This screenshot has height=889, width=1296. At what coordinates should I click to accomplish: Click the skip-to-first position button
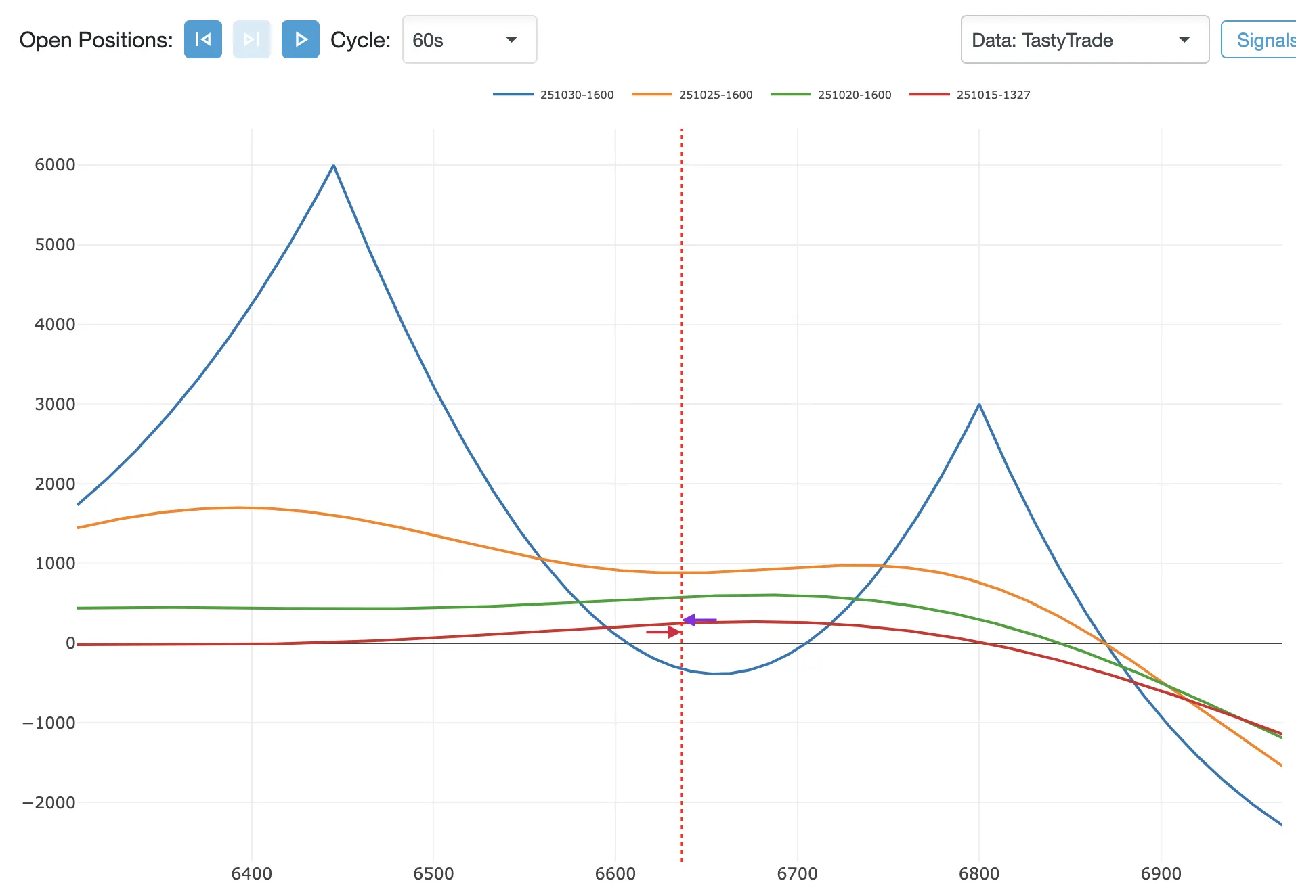click(x=202, y=40)
